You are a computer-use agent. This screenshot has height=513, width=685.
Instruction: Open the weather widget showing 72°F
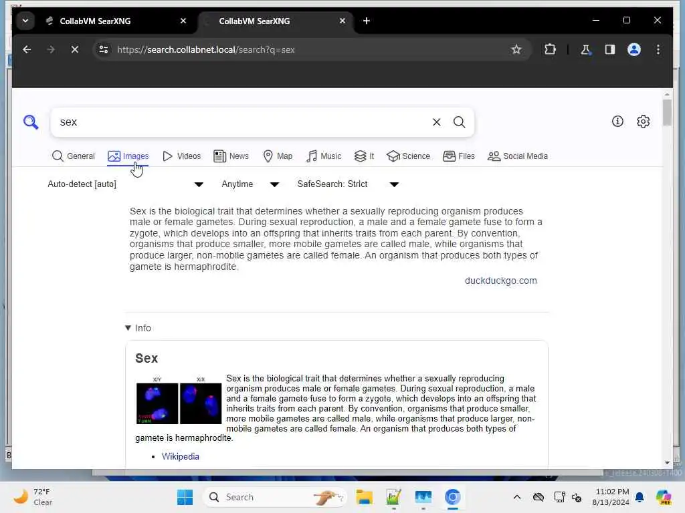[x=33, y=497]
